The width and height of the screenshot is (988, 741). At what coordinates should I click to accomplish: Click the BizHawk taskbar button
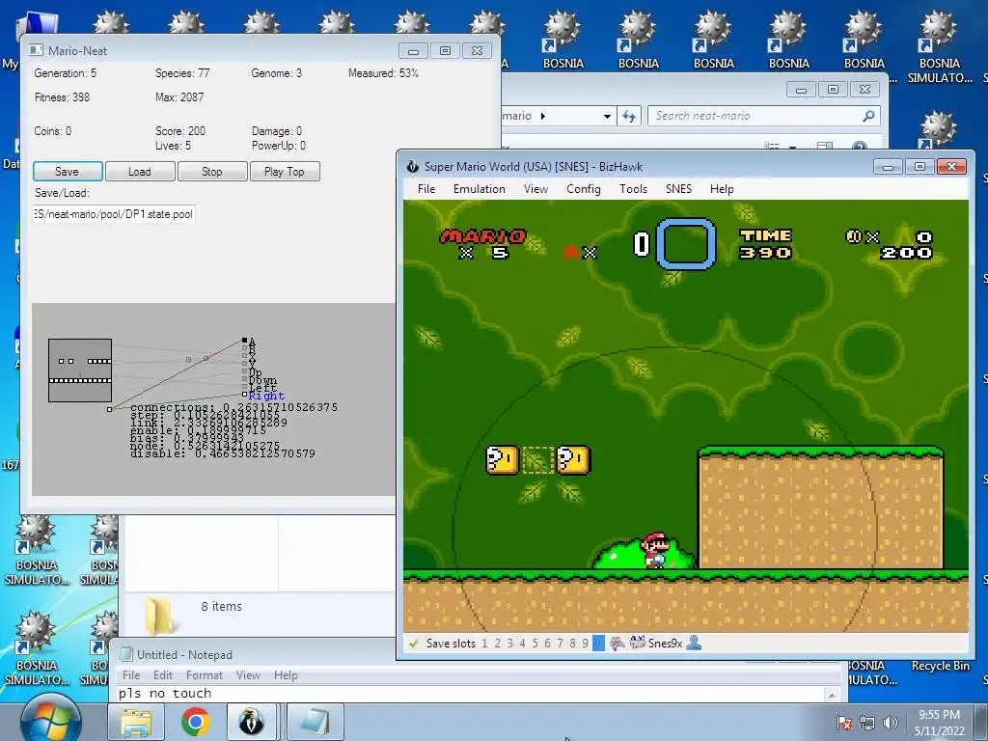tap(252, 722)
